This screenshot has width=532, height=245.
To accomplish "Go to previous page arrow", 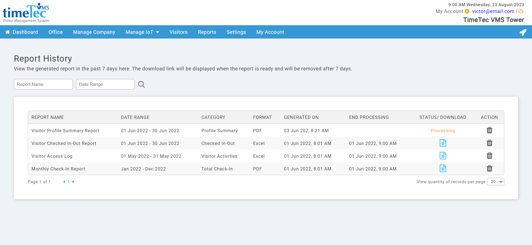I will click(64, 182).
